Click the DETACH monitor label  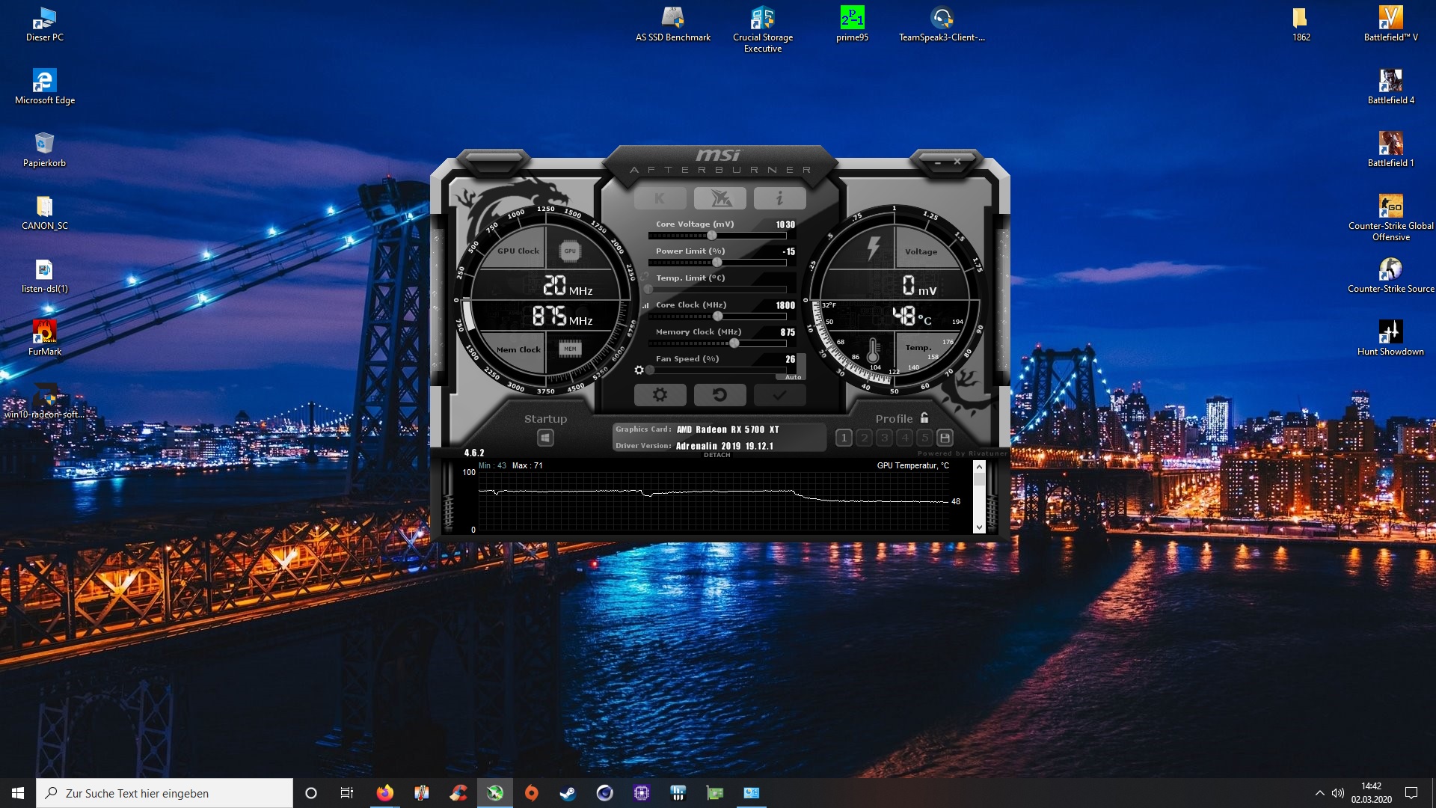(x=717, y=455)
